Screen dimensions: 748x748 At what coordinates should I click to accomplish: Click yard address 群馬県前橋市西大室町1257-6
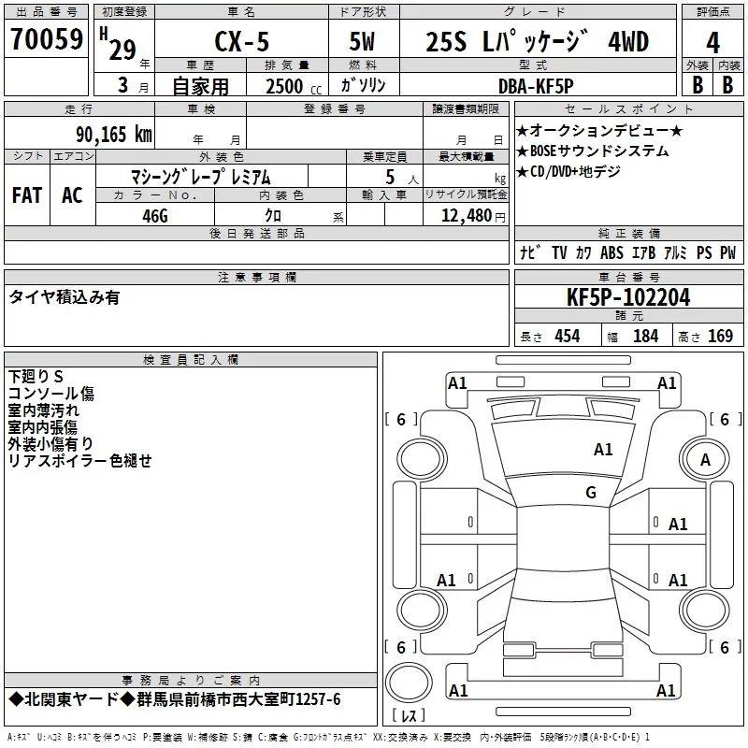coord(238,699)
